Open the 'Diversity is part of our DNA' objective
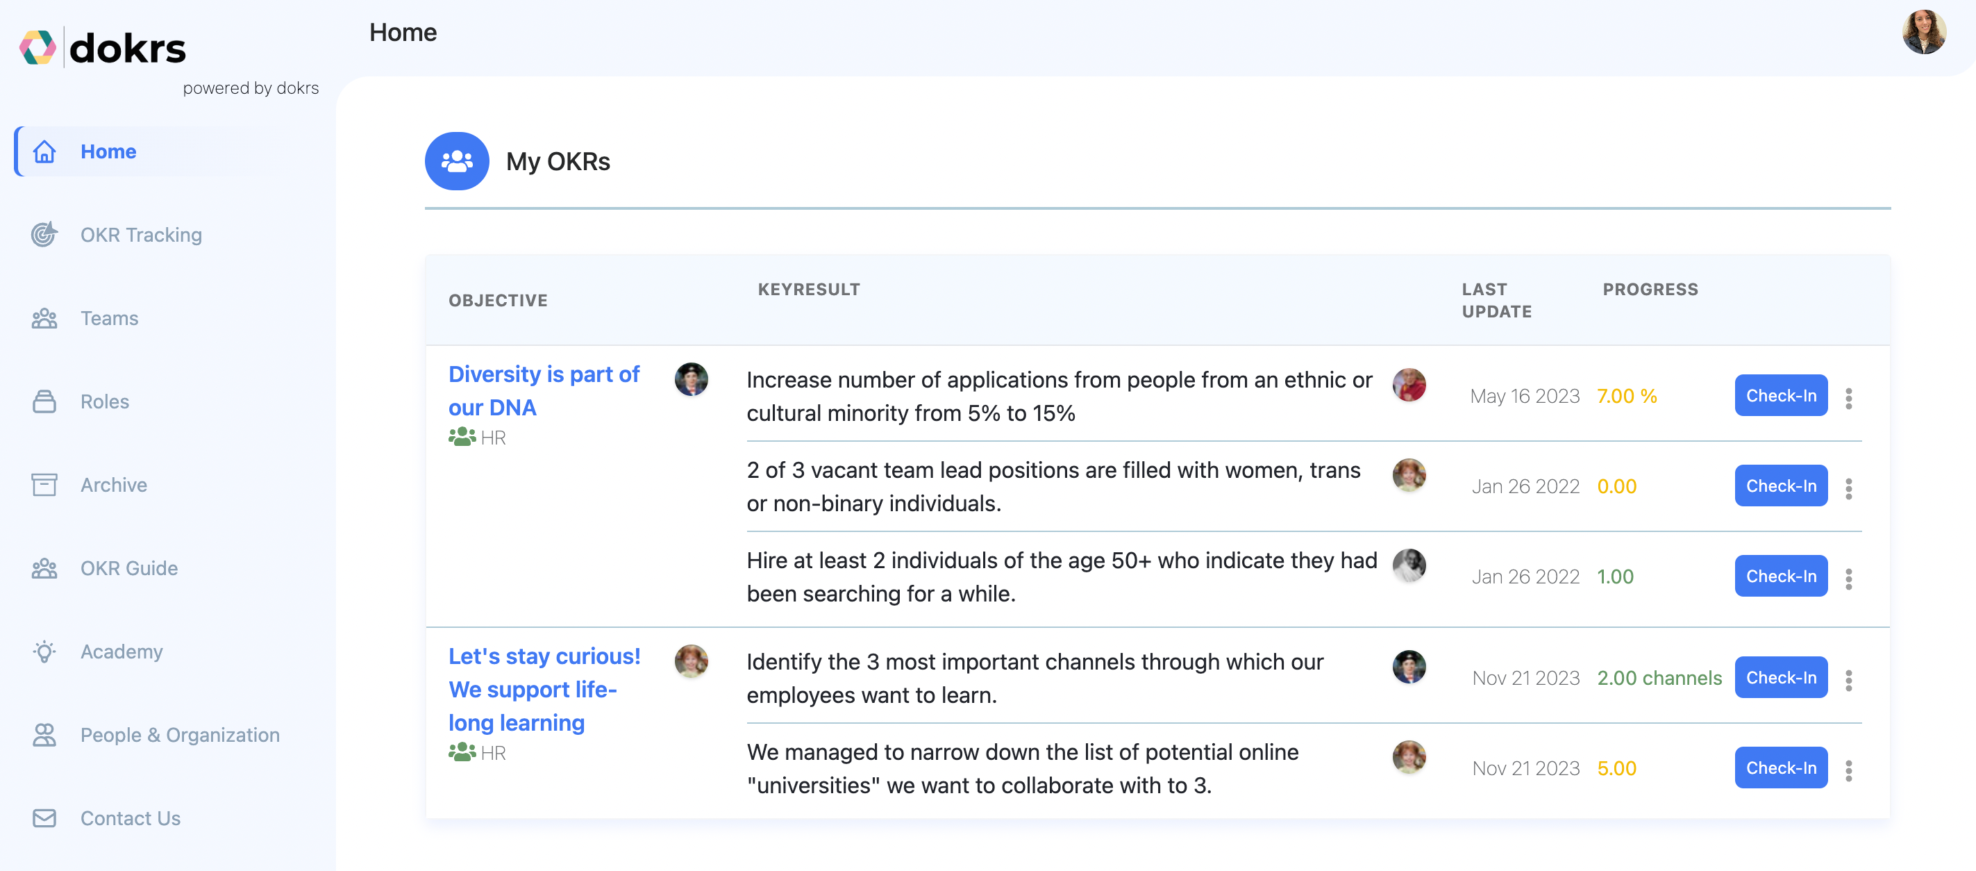1976x871 pixels. [x=543, y=390]
